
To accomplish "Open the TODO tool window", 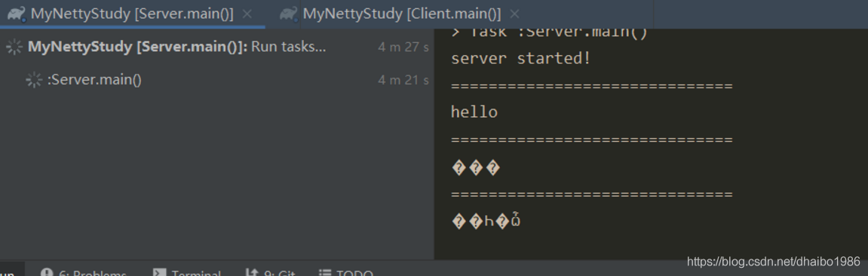I will (346, 273).
